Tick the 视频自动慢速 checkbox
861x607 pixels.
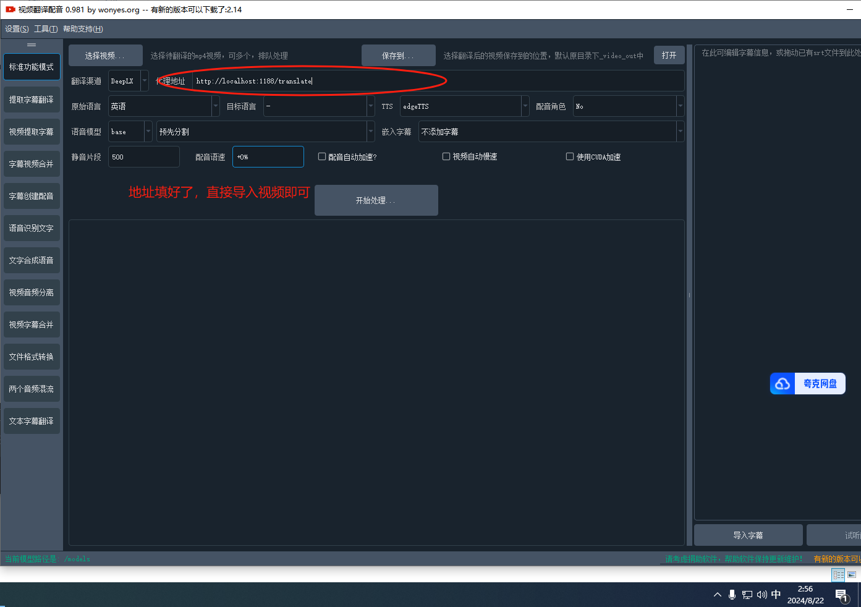click(x=446, y=157)
